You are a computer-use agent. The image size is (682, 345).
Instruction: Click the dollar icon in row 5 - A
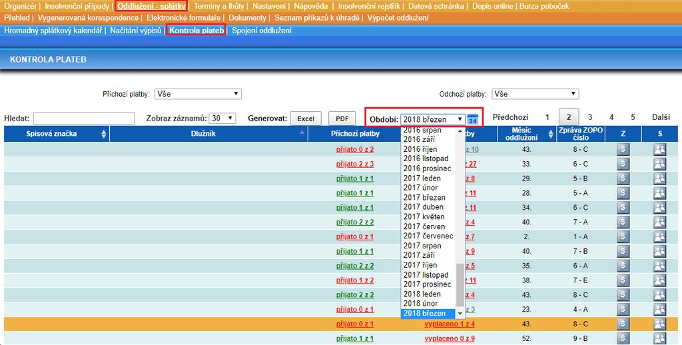click(x=623, y=192)
